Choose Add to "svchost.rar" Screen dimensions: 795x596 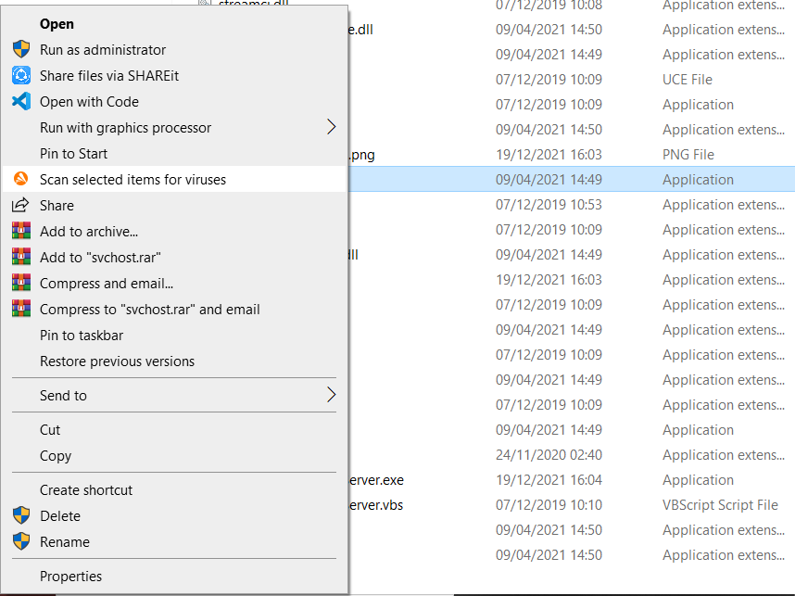93,258
